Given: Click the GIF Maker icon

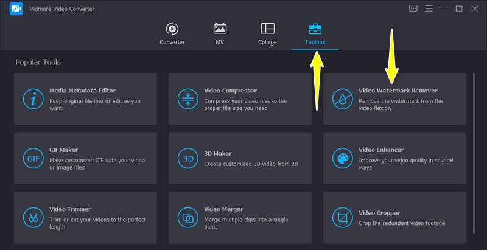Looking at the screenshot, I should coord(32,159).
